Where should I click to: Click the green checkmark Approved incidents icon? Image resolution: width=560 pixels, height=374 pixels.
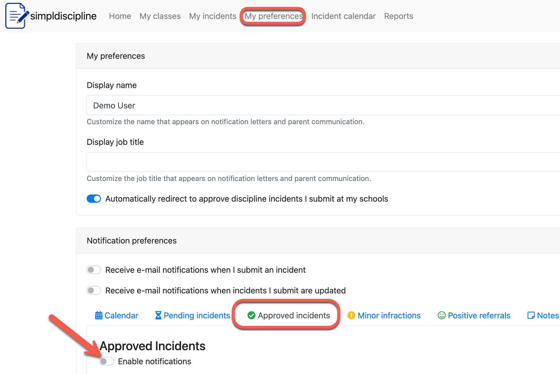tap(251, 315)
